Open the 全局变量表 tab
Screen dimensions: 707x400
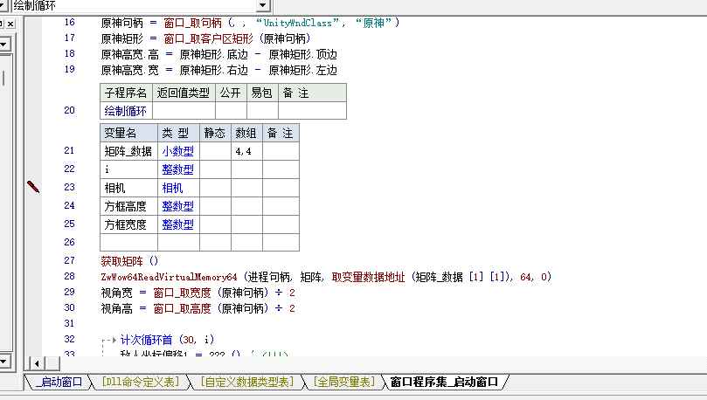pos(343,383)
